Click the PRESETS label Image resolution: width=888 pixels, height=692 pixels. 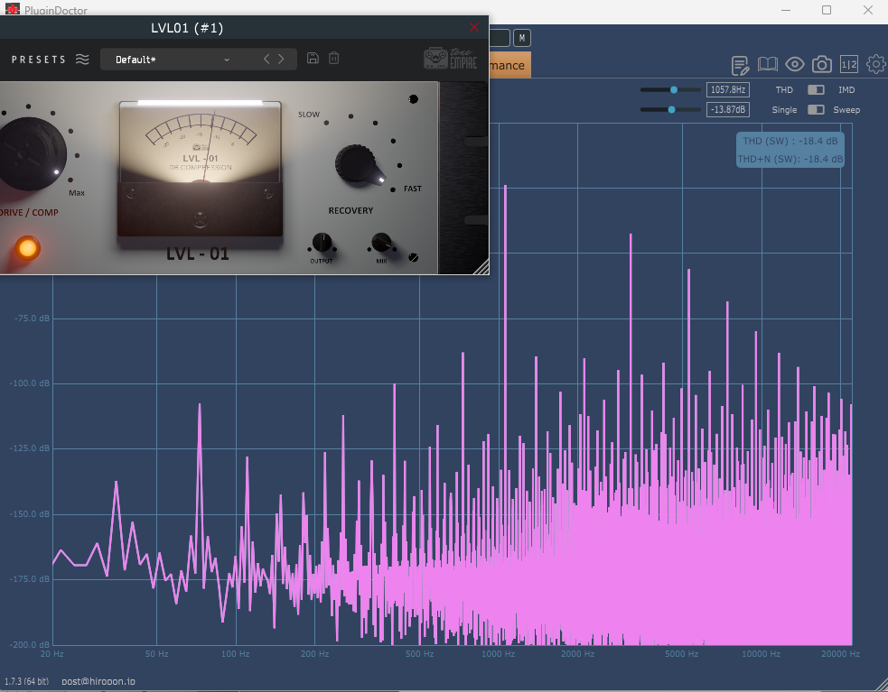(39, 60)
